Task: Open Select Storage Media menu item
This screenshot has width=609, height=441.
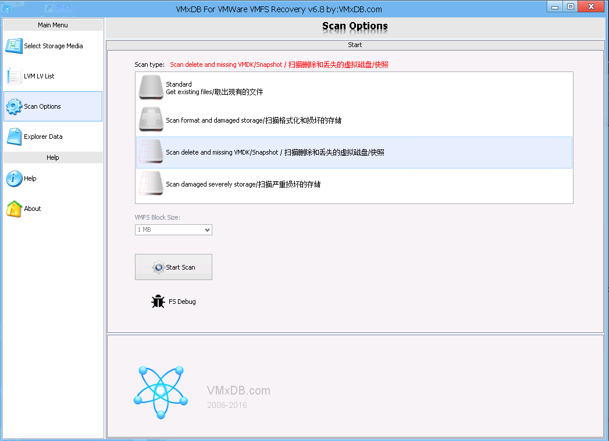Action: point(53,46)
